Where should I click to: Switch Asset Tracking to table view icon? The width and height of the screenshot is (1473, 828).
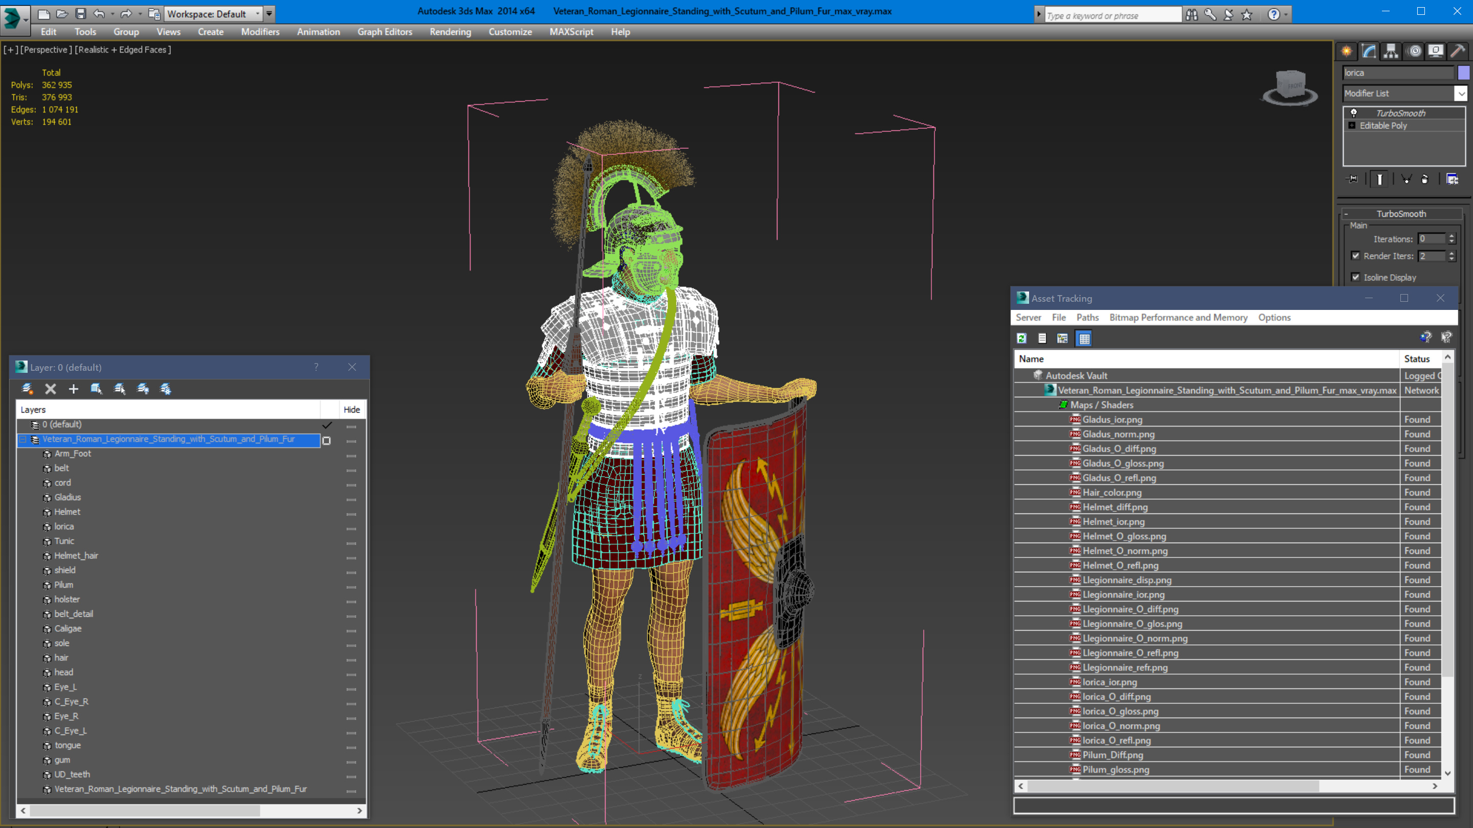pos(1084,339)
